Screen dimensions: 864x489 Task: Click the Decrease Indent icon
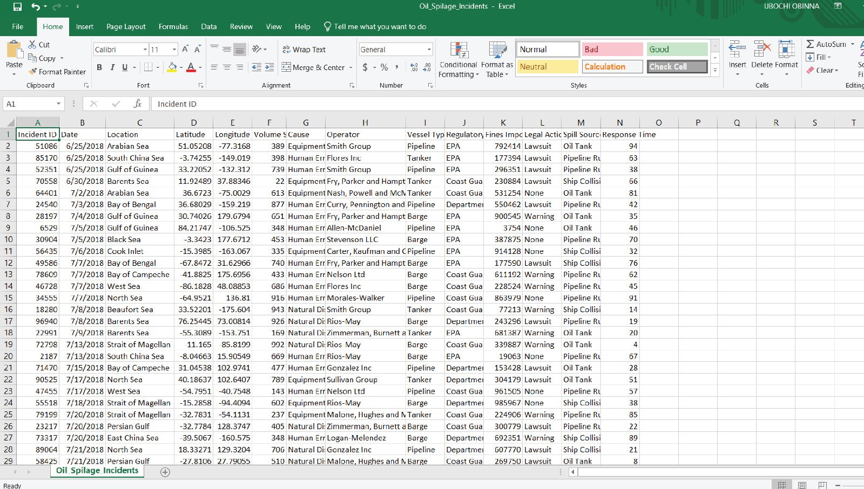click(x=256, y=67)
